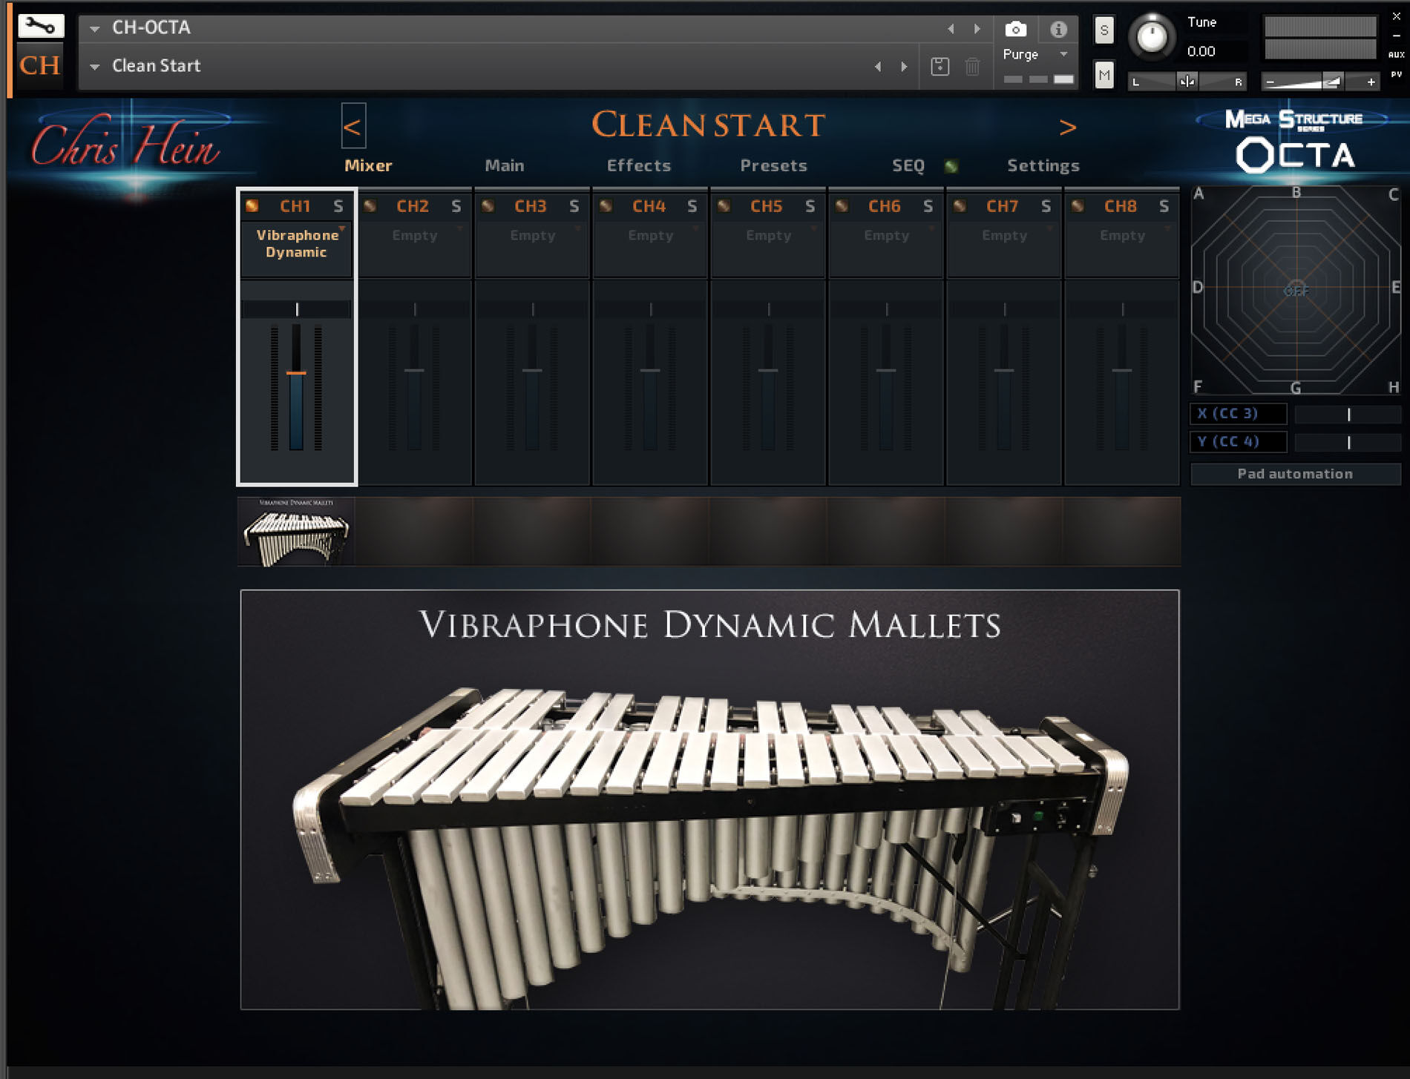
Task: Open the CH-OCTA instrument dropdown
Action: pyautogui.click(x=95, y=28)
